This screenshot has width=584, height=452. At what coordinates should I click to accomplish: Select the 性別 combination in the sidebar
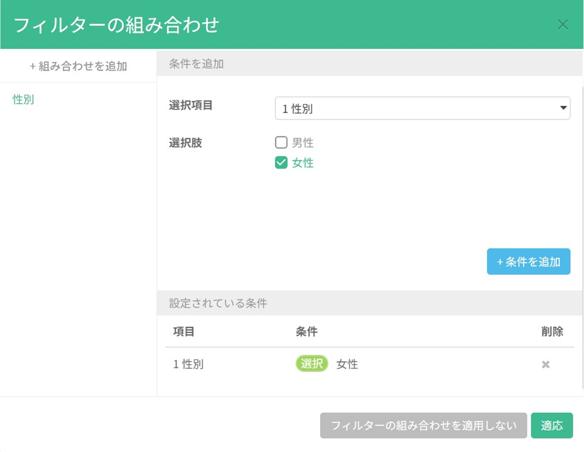coord(23,100)
